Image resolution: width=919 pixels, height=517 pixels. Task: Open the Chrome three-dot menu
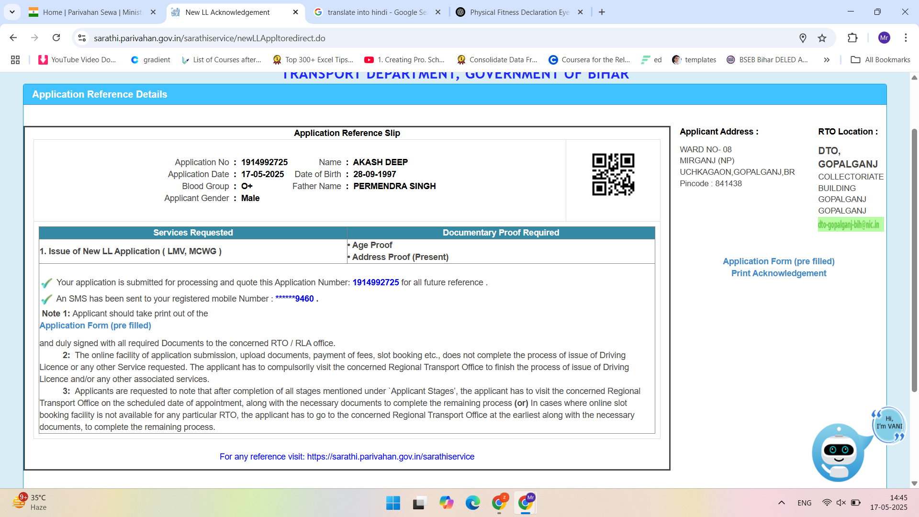pyautogui.click(x=906, y=38)
